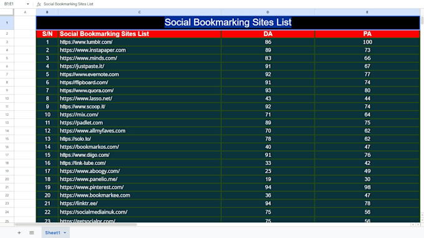This screenshot has width=424, height=238.
Task: Click the https://socialmediainuk.com/ cell
Action: click(x=140, y=212)
